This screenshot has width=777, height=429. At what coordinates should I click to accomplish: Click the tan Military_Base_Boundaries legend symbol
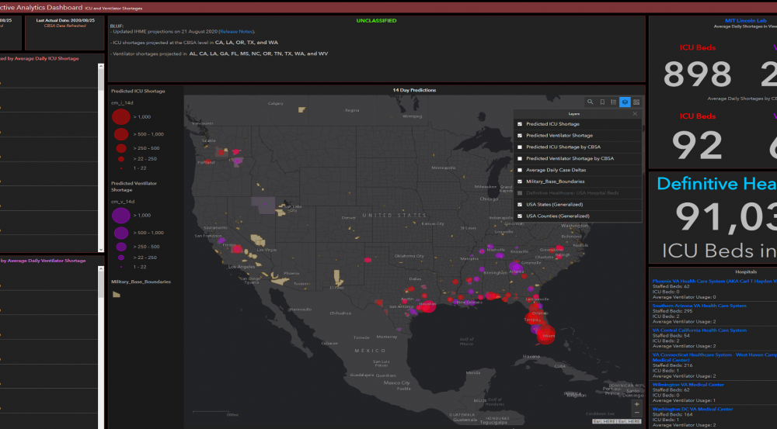click(117, 295)
